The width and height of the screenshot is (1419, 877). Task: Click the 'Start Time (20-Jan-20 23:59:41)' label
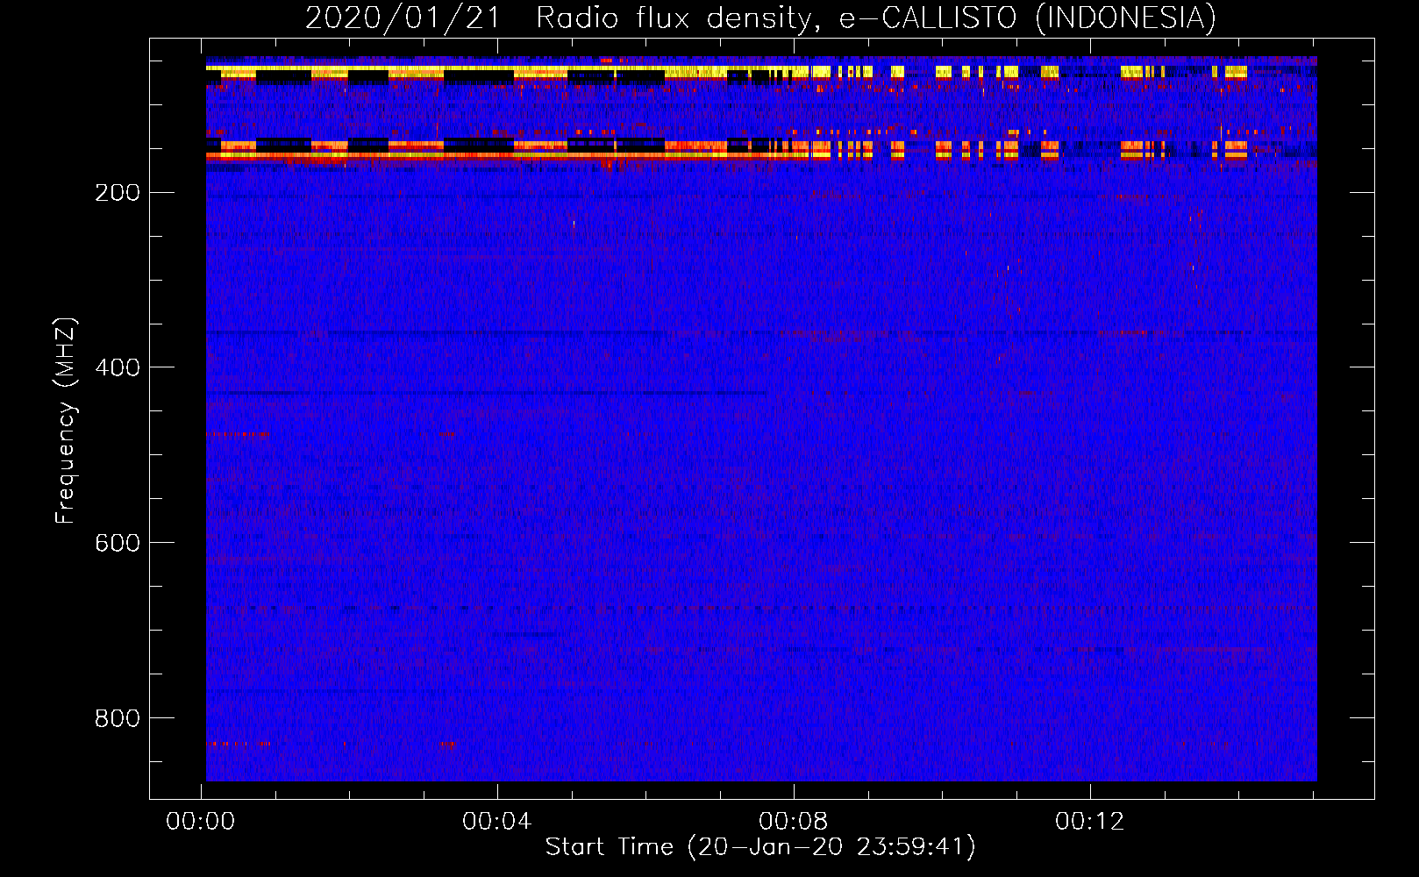(x=760, y=847)
